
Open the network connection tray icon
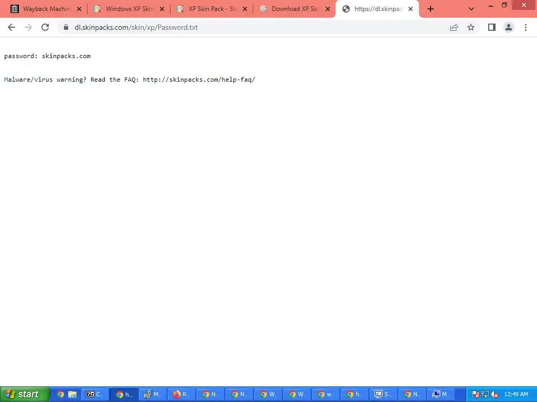pyautogui.click(x=485, y=395)
